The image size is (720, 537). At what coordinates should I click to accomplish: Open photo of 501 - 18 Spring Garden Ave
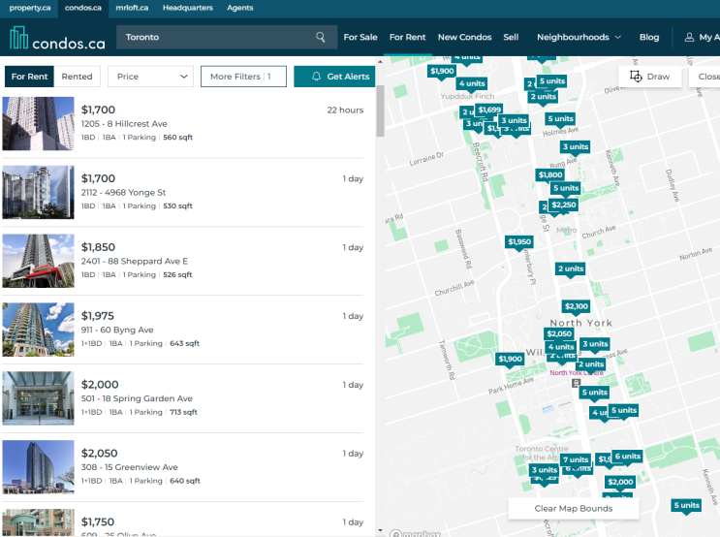[x=38, y=398]
